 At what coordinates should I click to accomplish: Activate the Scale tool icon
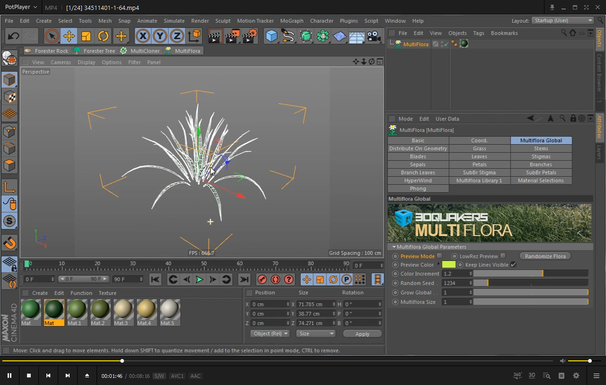click(86, 36)
